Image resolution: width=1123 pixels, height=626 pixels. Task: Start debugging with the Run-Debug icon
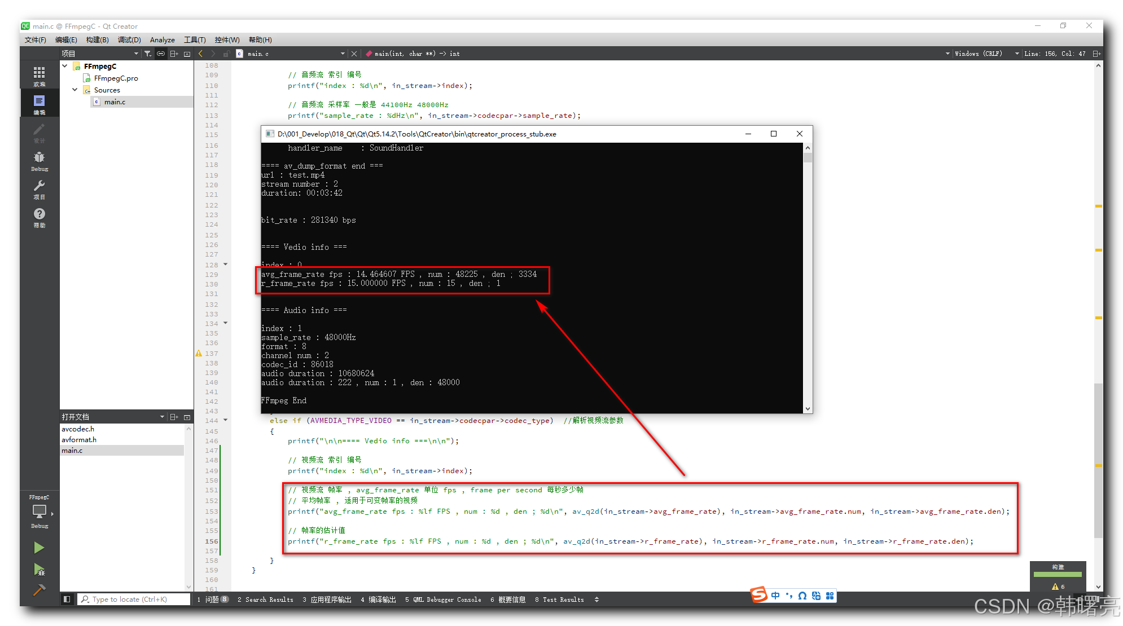(39, 570)
